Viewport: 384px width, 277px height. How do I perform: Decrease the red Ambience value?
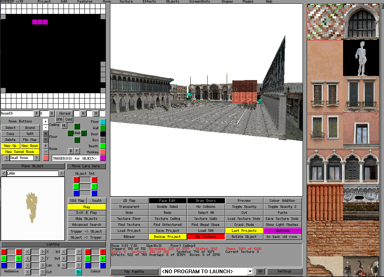(x=4, y=252)
